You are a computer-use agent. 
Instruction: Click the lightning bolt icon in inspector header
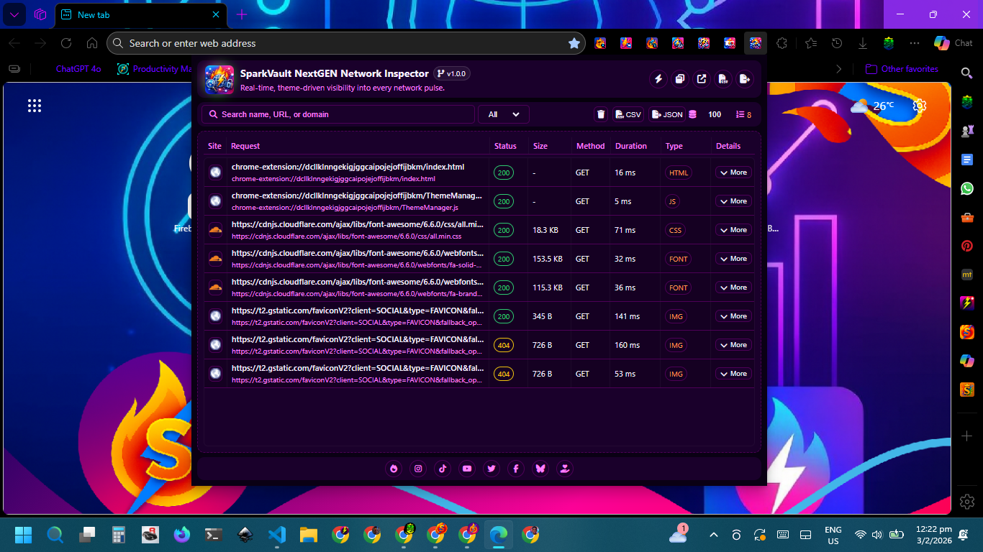tap(658, 79)
